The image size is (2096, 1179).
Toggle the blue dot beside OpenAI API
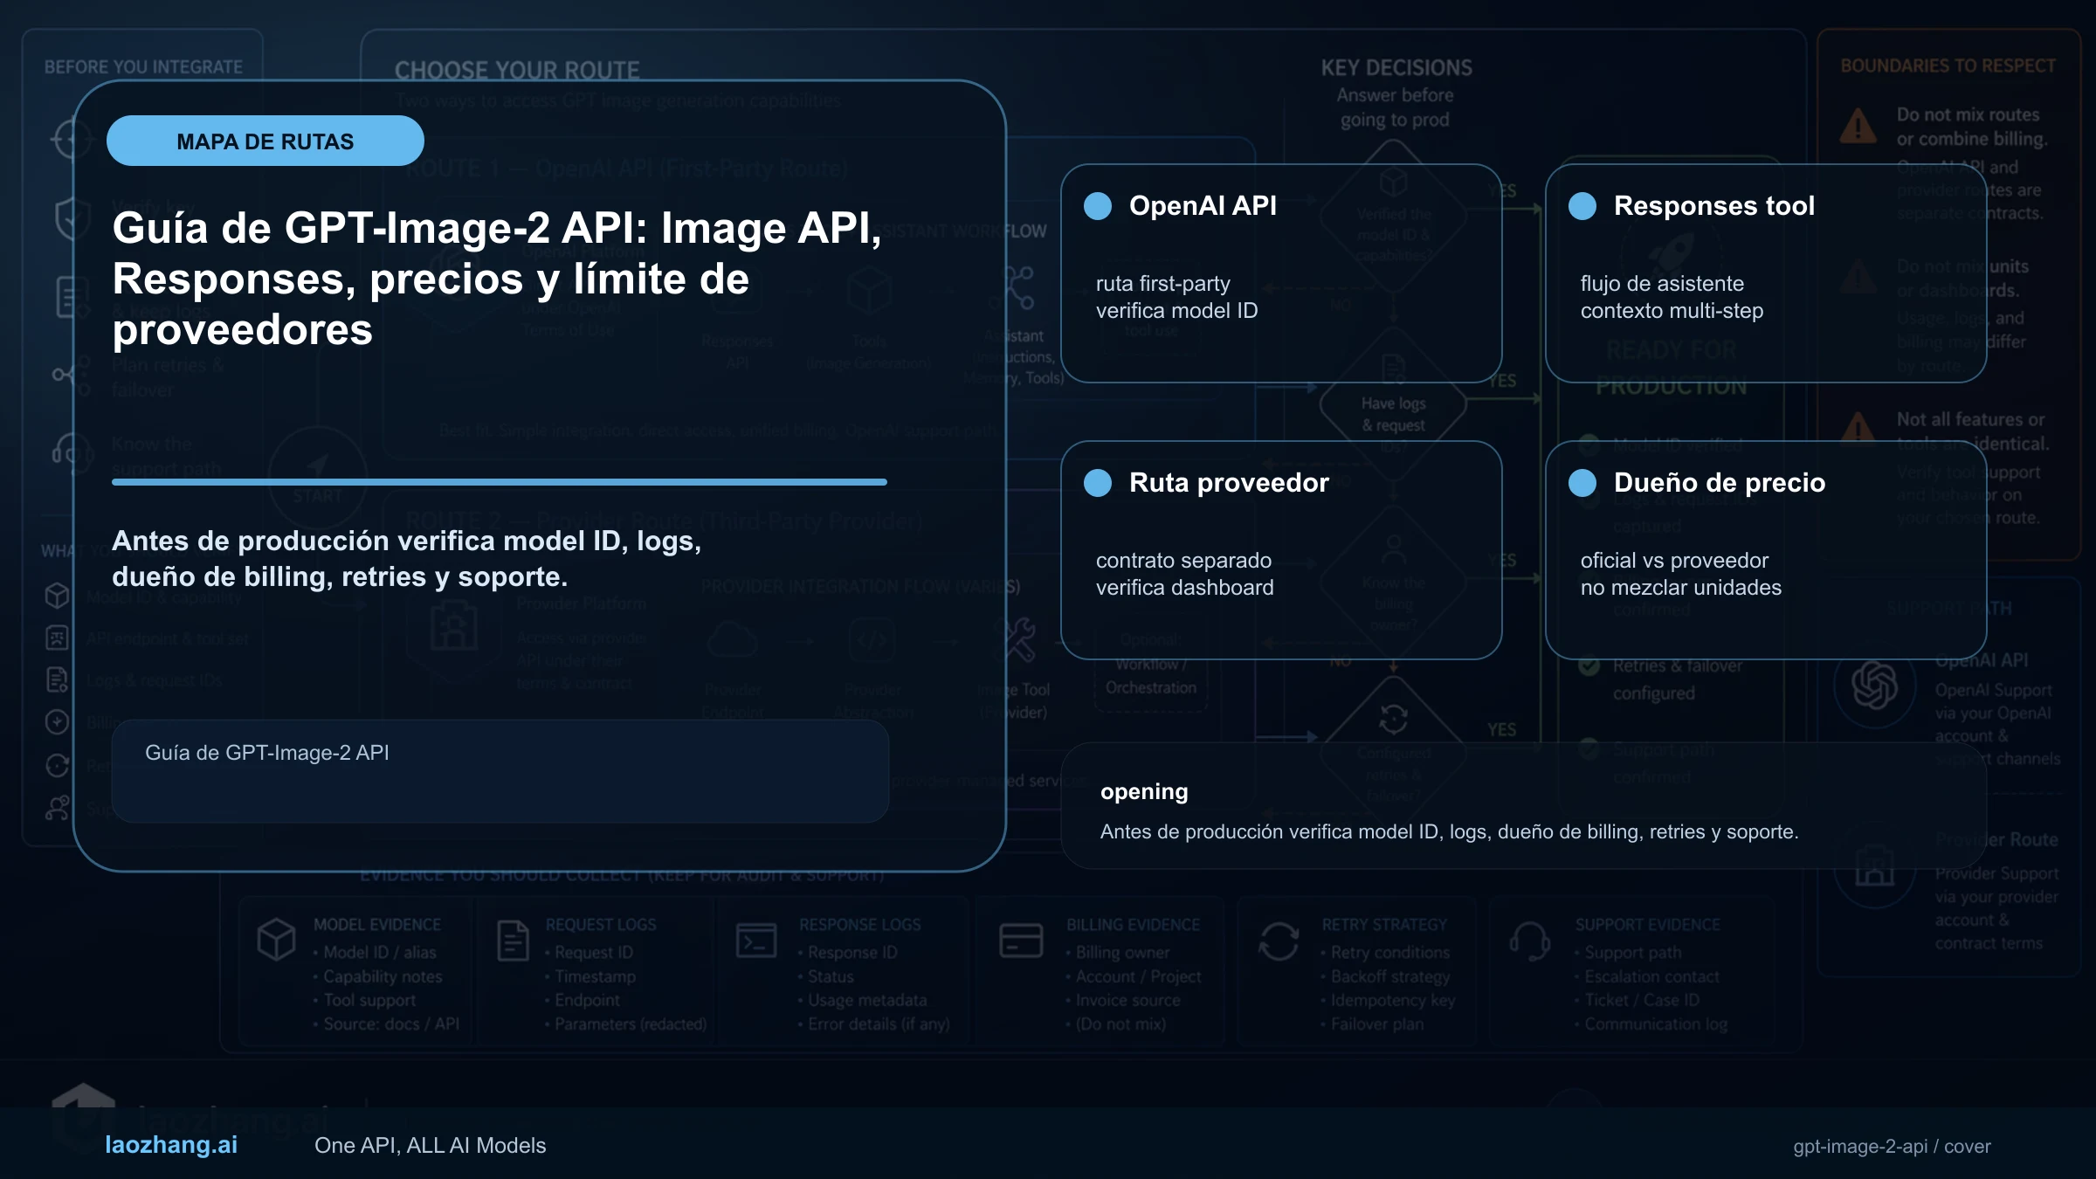coord(1099,205)
